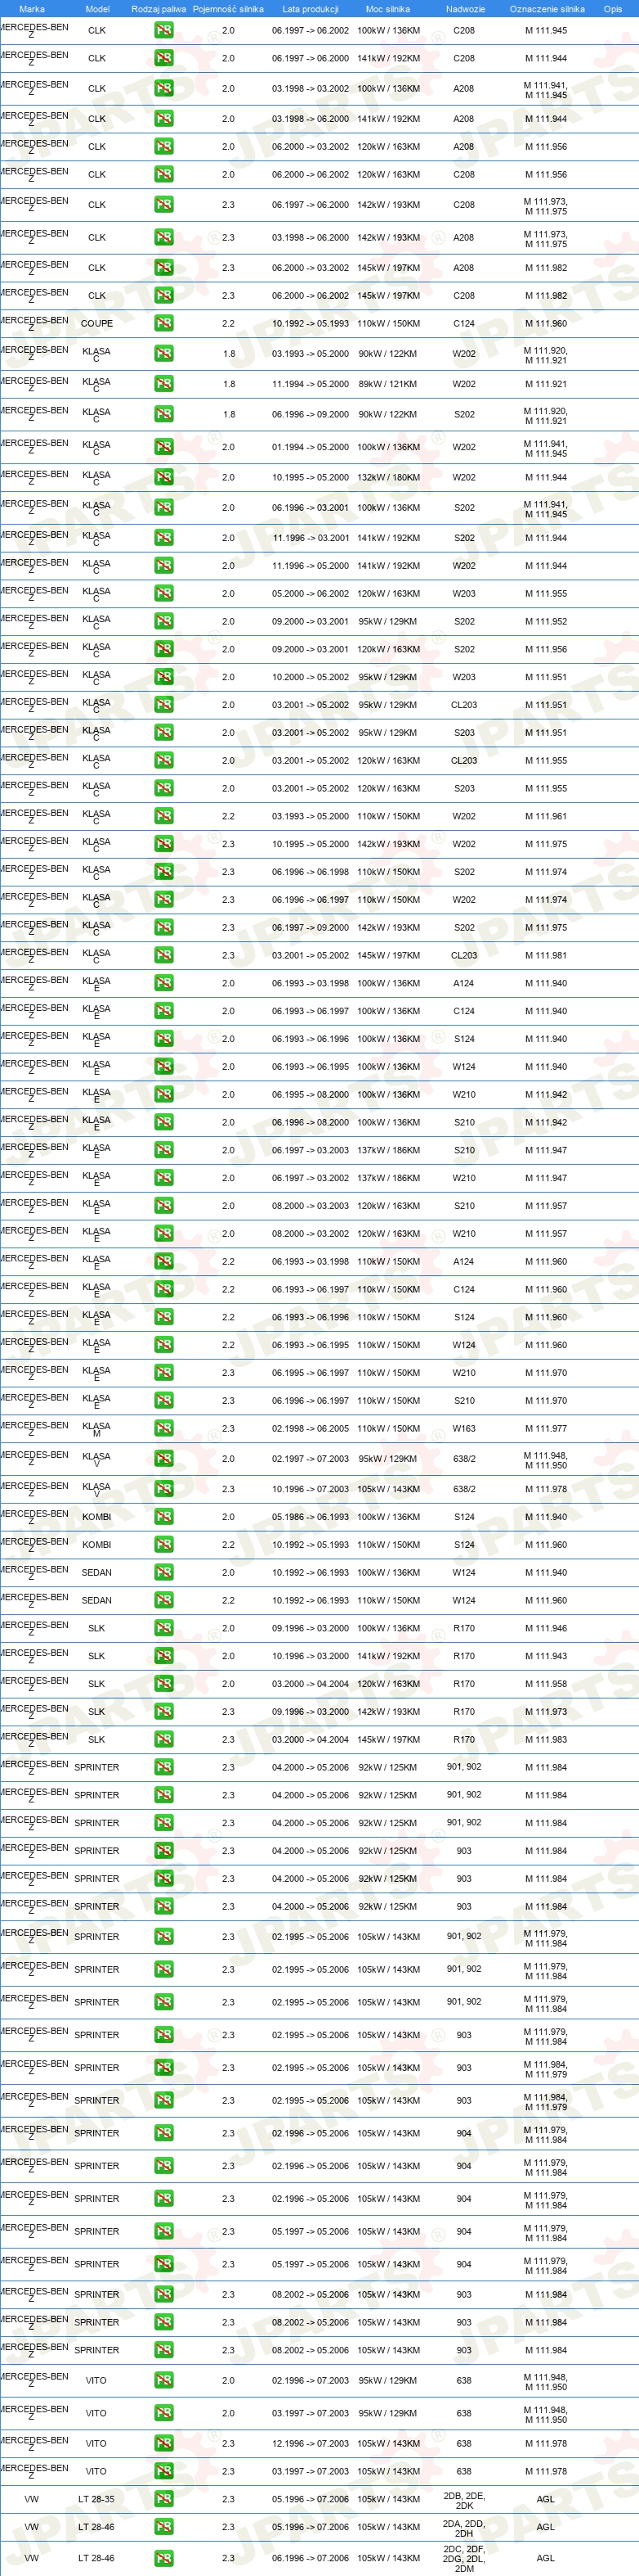Viewport: 639px width, 2576px height.
Task: Click the fuel icon in the KLASA M row
Action: [x=163, y=1428]
